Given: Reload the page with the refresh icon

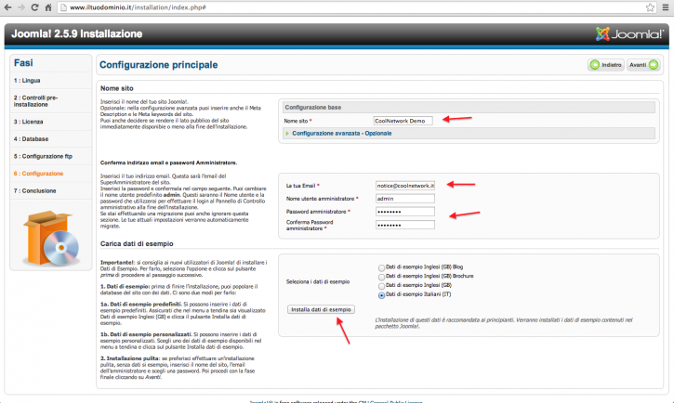Looking at the screenshot, I should pyautogui.click(x=34, y=7).
